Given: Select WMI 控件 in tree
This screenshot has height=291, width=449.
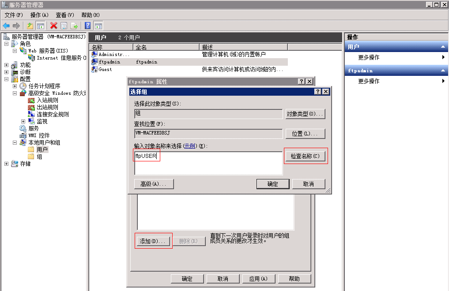Looking at the screenshot, I should tap(39, 135).
